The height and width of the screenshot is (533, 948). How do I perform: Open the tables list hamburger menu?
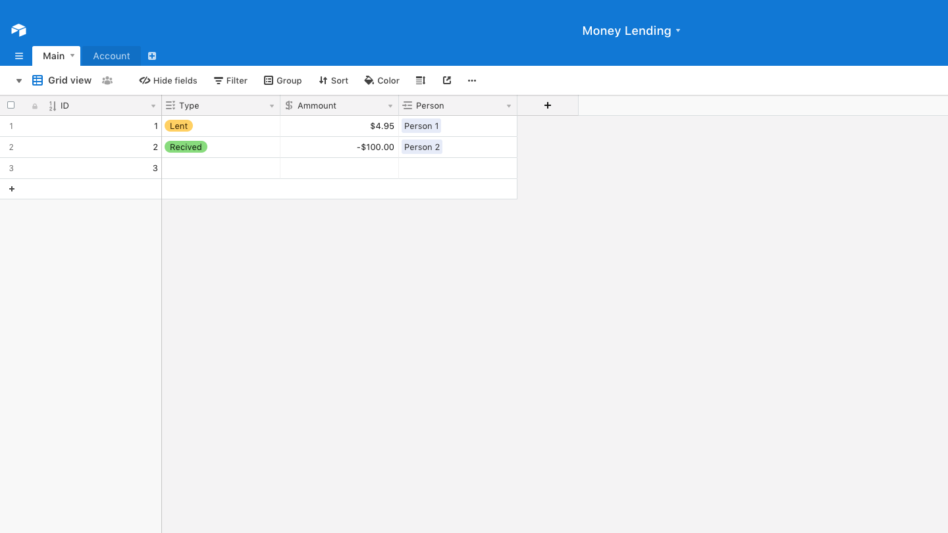pyautogui.click(x=19, y=56)
